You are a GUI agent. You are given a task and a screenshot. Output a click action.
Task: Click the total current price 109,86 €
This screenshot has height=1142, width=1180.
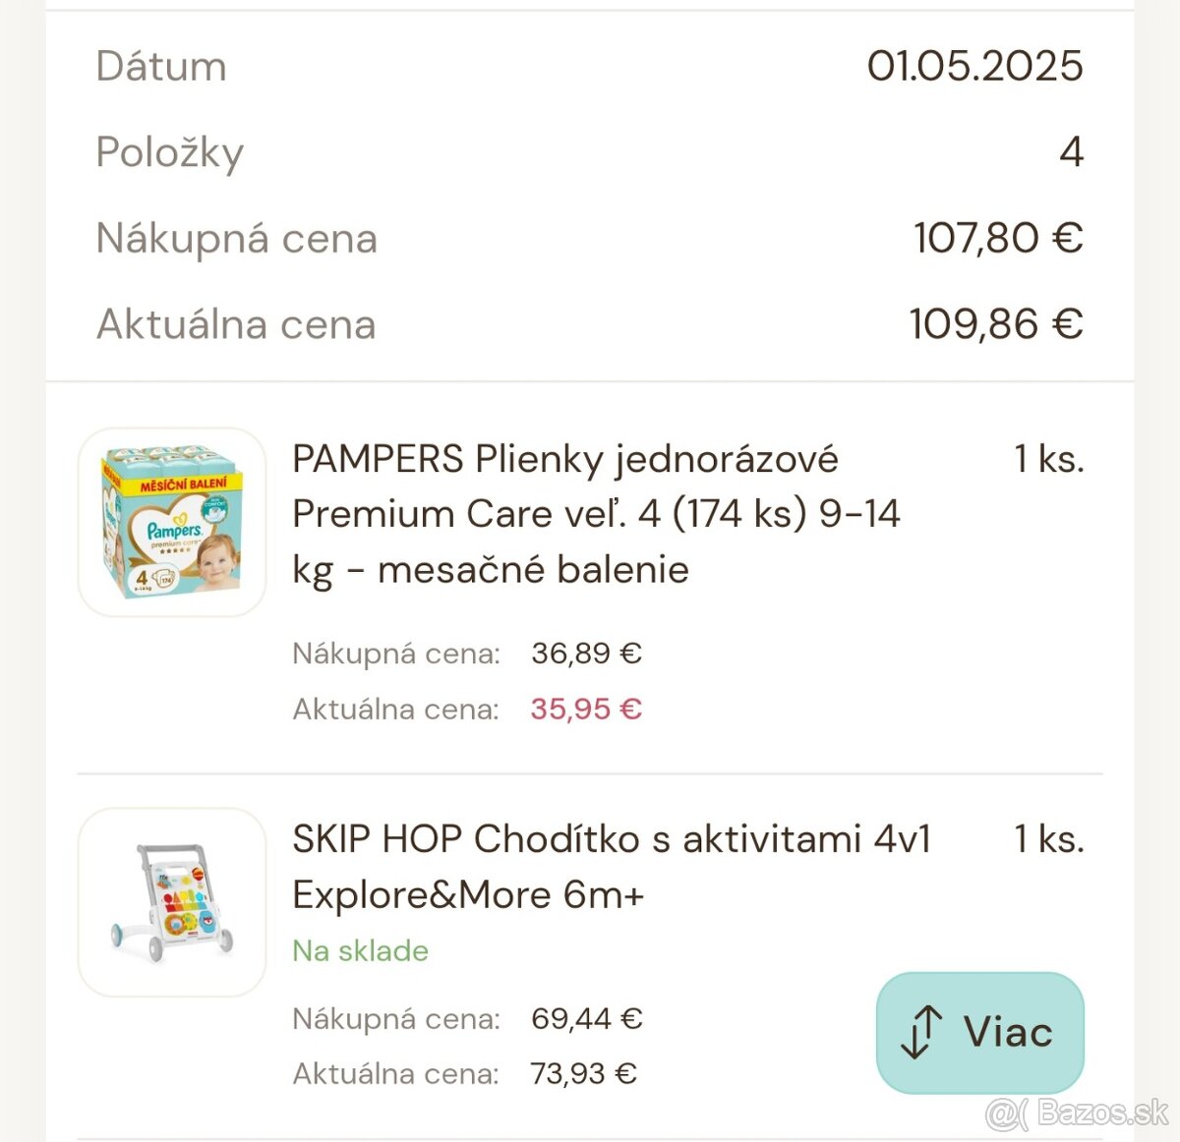(996, 324)
